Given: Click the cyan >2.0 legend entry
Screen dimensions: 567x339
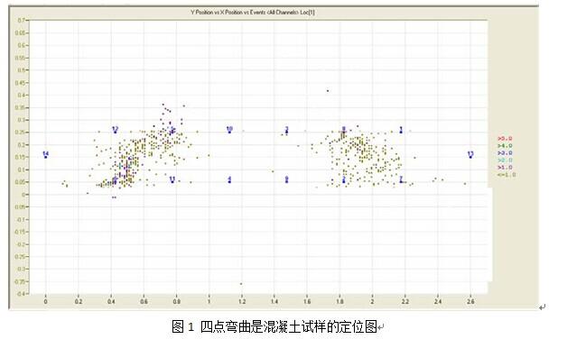Looking at the screenshot, I should tap(505, 160).
